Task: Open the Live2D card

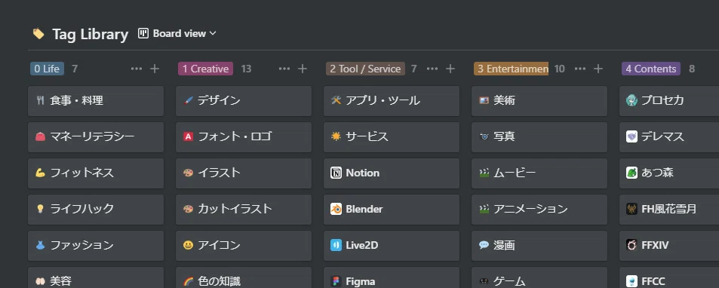Action: click(392, 246)
